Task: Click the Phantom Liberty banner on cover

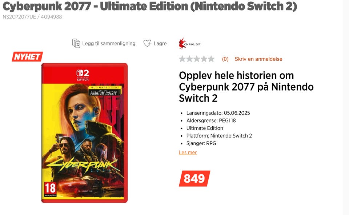Action: pos(105,91)
